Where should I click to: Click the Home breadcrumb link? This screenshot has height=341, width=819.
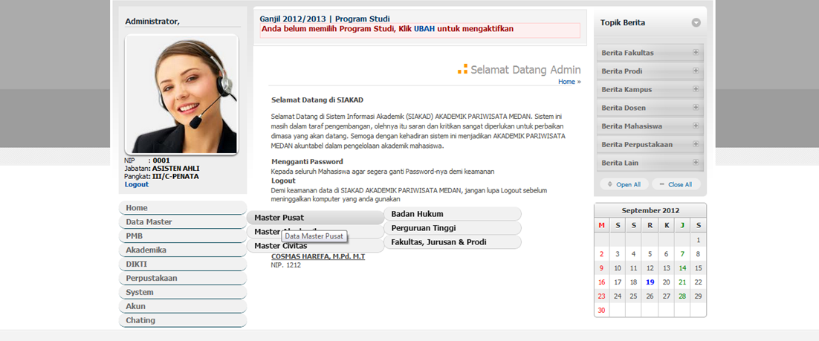pos(566,82)
